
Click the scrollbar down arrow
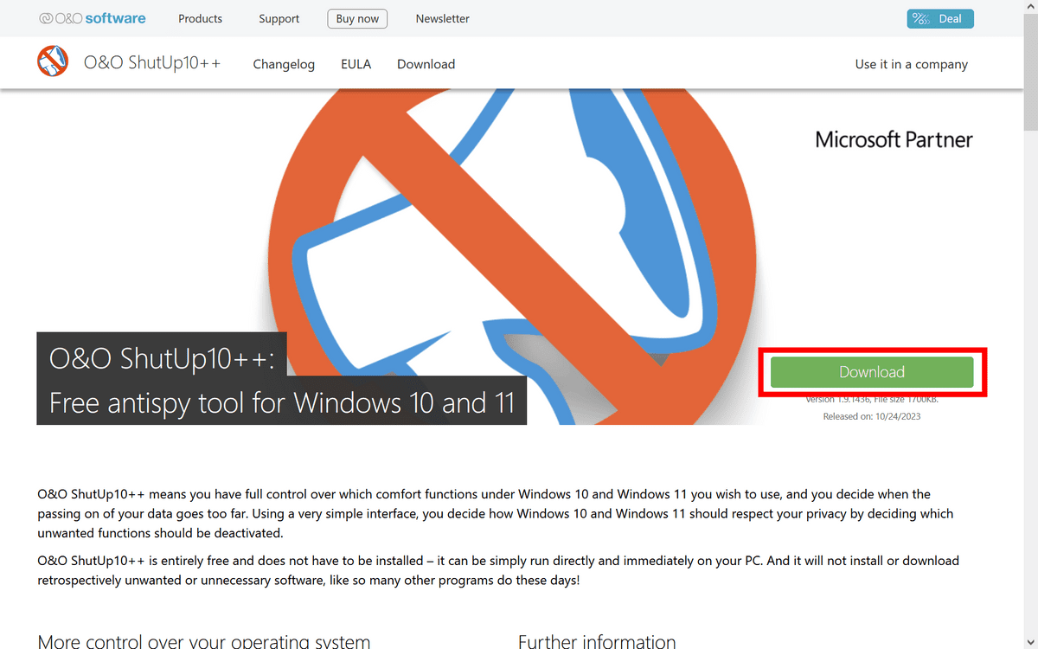point(1030,641)
